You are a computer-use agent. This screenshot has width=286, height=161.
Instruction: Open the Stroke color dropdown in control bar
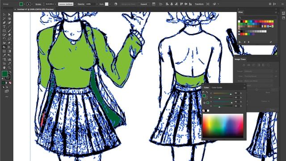click(x=32, y=4)
